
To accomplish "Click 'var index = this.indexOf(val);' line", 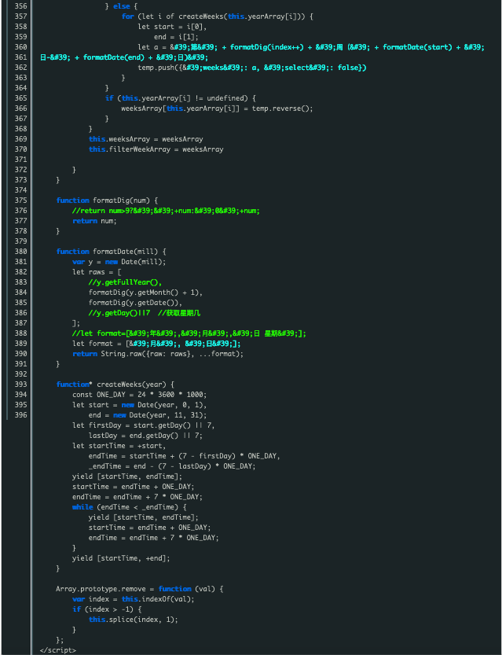I will (x=134, y=599).
